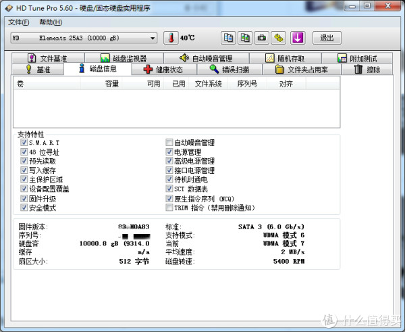Click the 对齐 column header
Screen dimensions: 405x332
coord(286,84)
